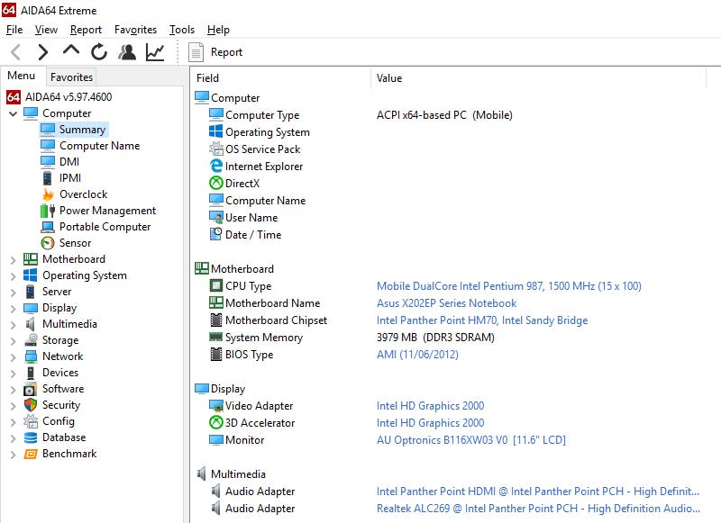This screenshot has width=721, height=523.
Task: Click the Value column header
Action: tap(389, 78)
